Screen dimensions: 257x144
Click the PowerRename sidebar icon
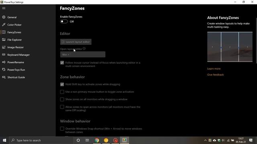4,62
